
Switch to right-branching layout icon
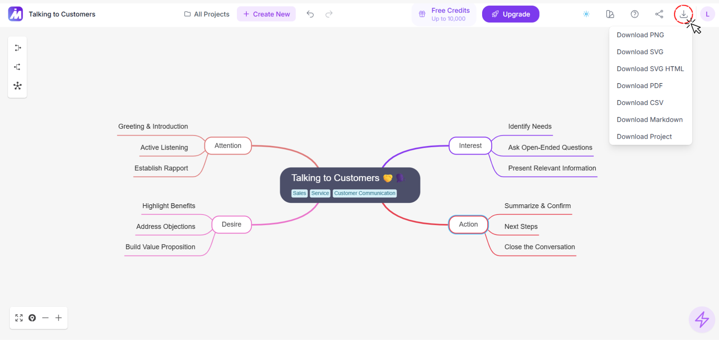pyautogui.click(x=17, y=48)
